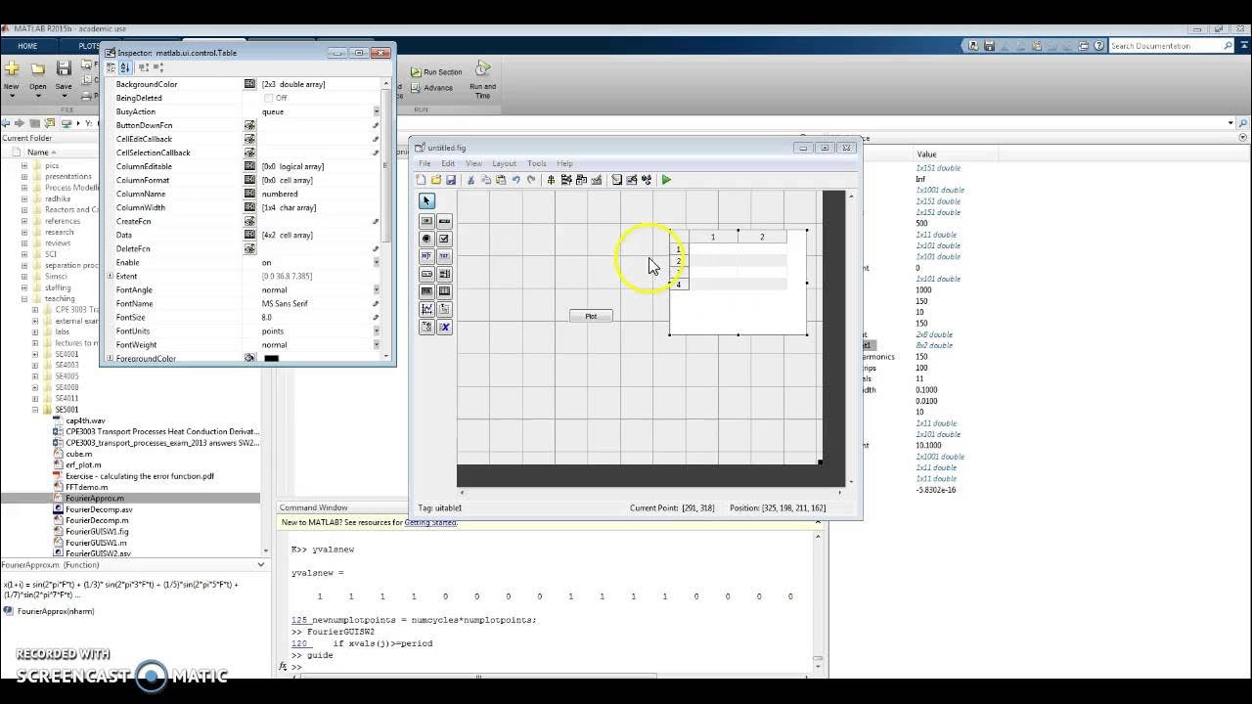This screenshot has height=704, width=1252.
Task: Open the Layout menu in GUIDE window
Action: [504, 163]
